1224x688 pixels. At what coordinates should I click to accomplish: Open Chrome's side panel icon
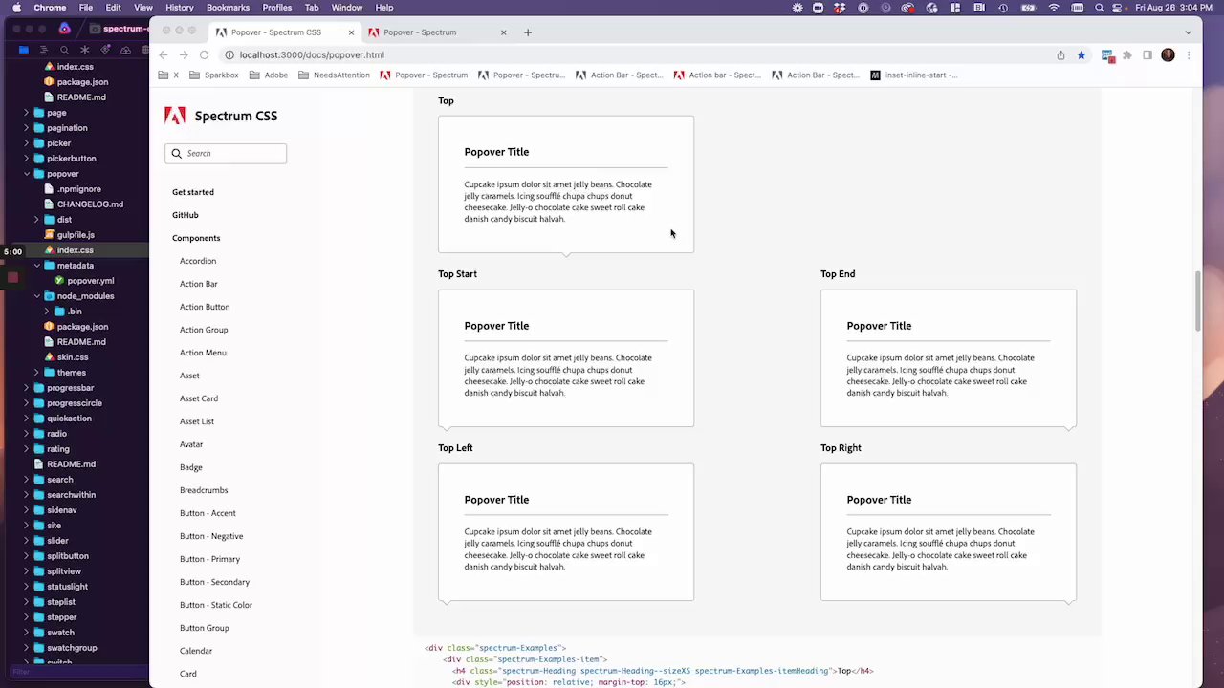pos(1147,55)
